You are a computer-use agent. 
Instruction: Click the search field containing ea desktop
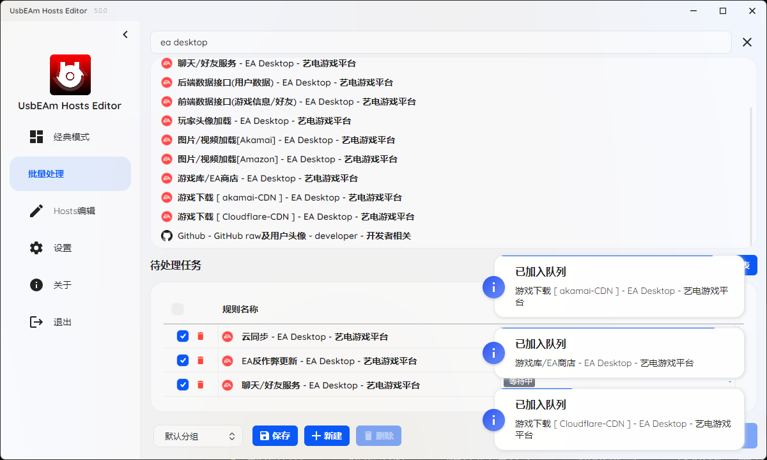pyautogui.click(x=440, y=42)
